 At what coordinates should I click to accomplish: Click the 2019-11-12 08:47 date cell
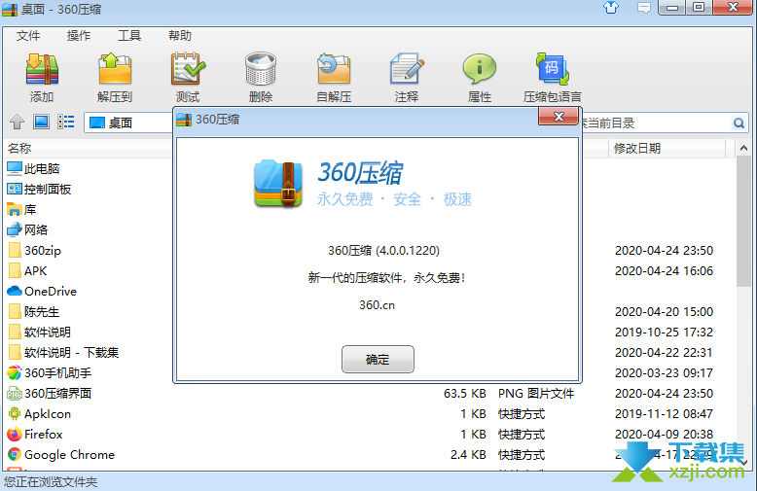(664, 414)
